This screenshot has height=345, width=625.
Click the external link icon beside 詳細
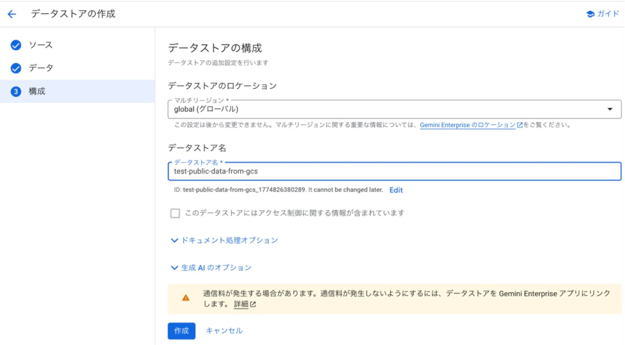tap(254, 304)
